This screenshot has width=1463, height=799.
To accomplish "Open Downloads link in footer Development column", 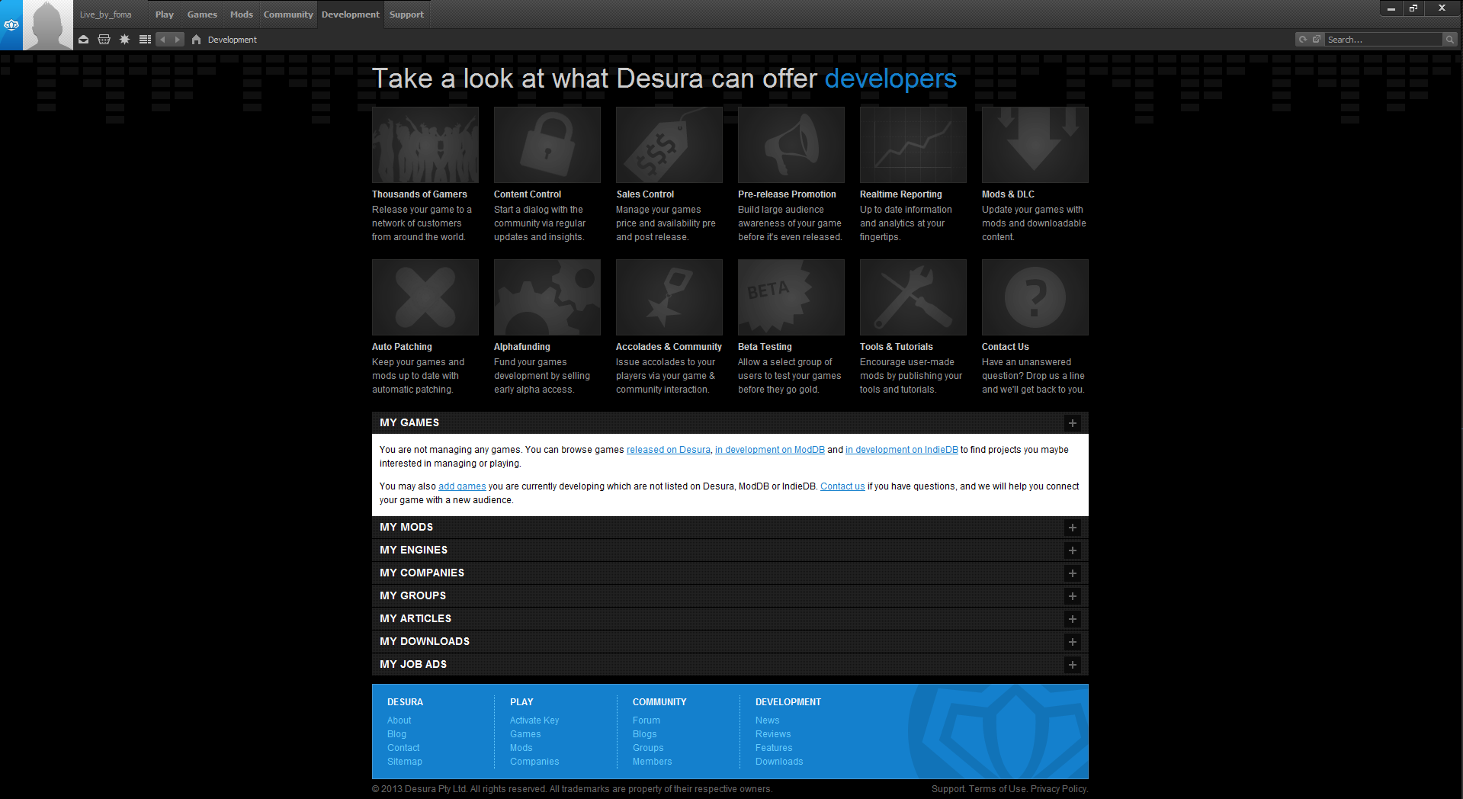I will click(x=779, y=762).
